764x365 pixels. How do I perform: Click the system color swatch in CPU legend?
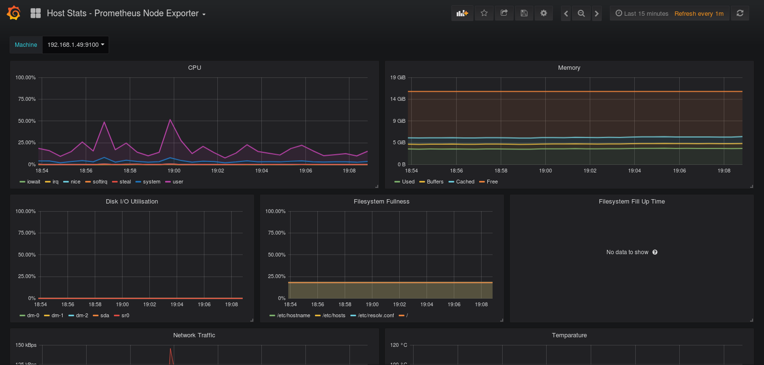coord(138,182)
